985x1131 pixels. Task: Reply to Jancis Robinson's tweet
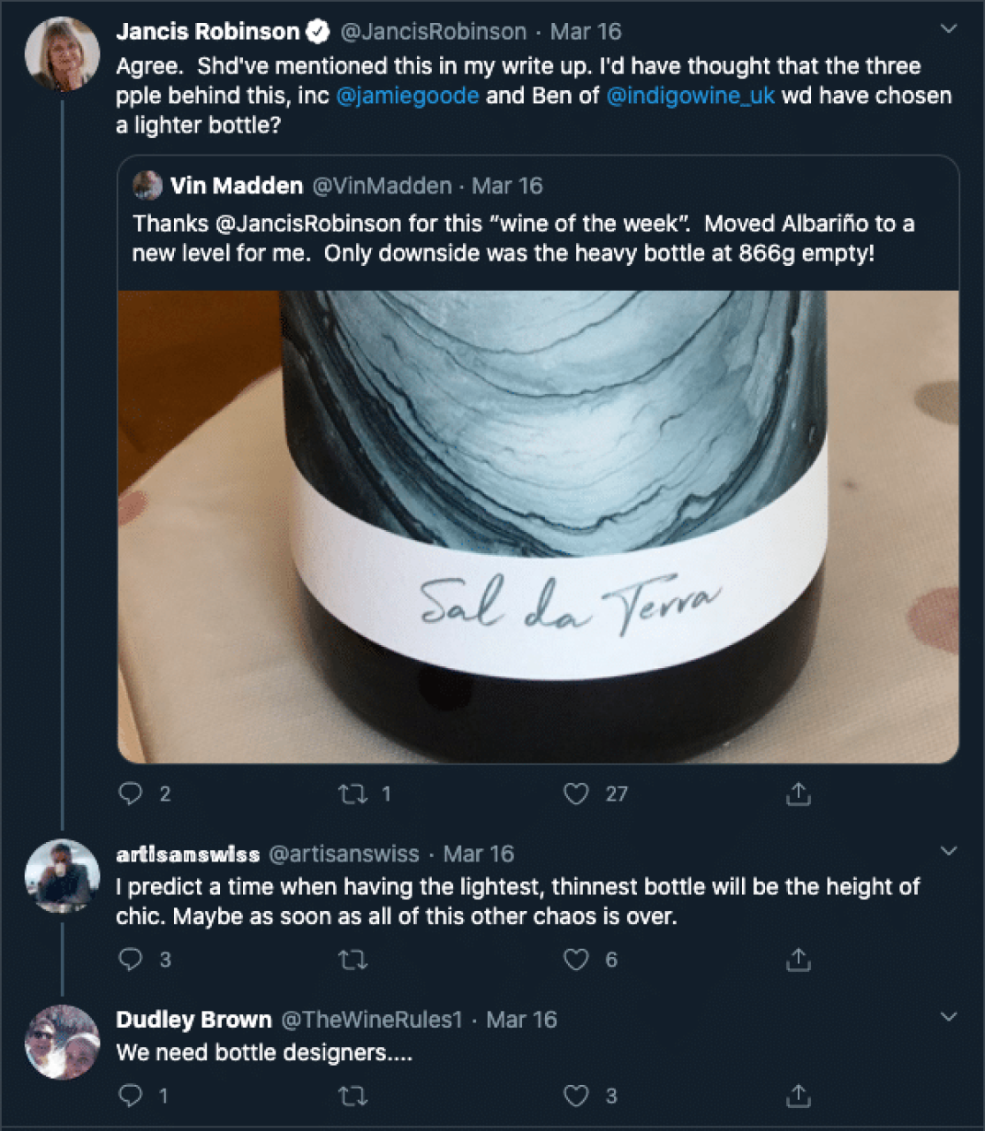point(131,793)
